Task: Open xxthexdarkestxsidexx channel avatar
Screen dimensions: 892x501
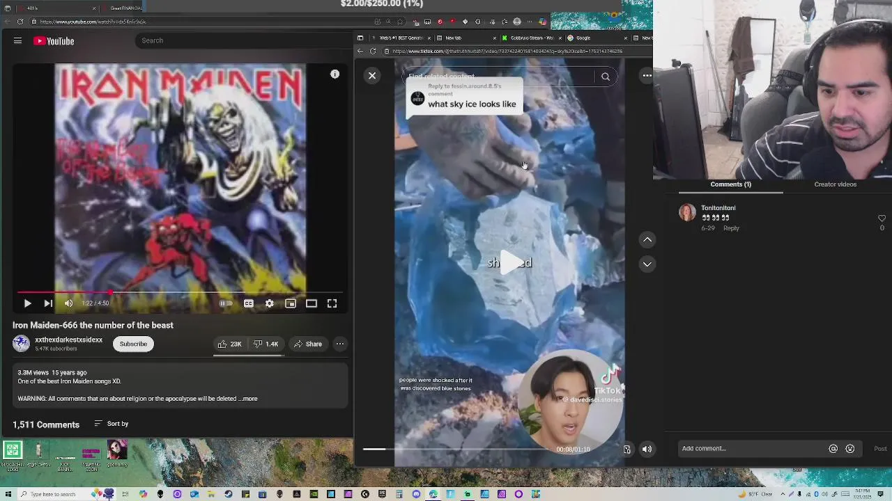Action: [x=21, y=344]
